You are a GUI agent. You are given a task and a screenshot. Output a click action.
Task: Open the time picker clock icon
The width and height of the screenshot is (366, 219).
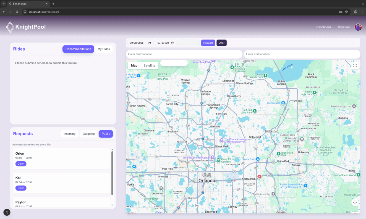point(172,43)
